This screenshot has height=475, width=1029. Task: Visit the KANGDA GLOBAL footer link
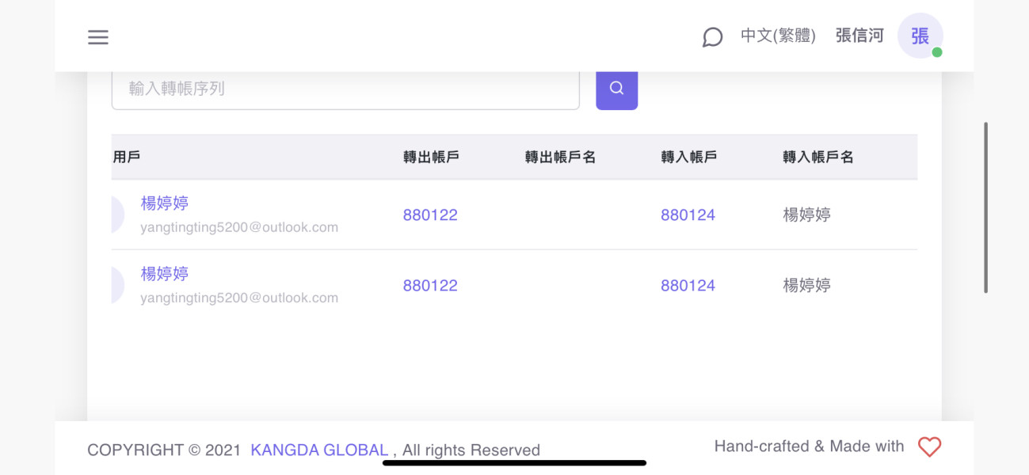[319, 450]
